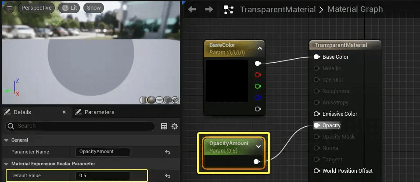
Task: Switch to the Parameters tab
Action: pos(99,112)
